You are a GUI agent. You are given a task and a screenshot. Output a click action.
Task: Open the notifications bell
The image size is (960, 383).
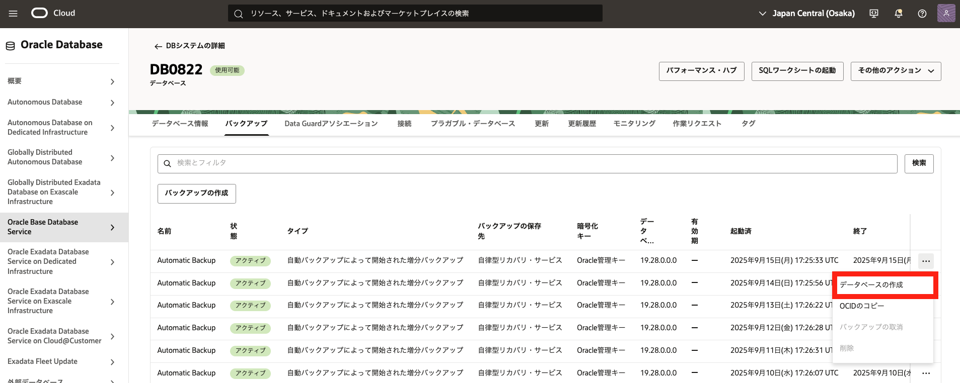(x=898, y=14)
